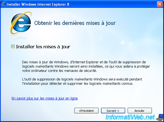Click the line 'votre ordinateur contre les menaces de sécurité'

(60, 71)
